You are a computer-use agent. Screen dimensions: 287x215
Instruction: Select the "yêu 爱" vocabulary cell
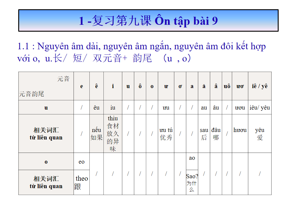pyautogui.click(x=259, y=134)
